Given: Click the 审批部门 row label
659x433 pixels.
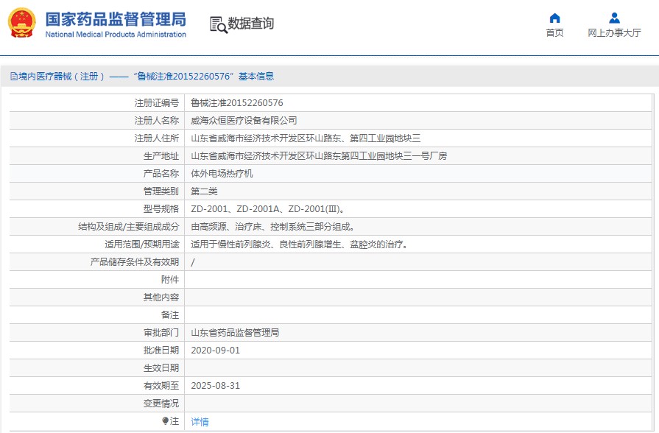Looking at the screenshot, I should (161, 333).
